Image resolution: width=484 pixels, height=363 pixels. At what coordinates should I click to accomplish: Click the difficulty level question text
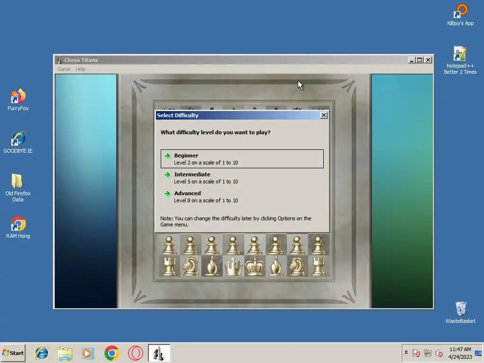(216, 132)
